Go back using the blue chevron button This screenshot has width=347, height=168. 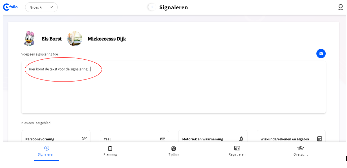point(152,7)
